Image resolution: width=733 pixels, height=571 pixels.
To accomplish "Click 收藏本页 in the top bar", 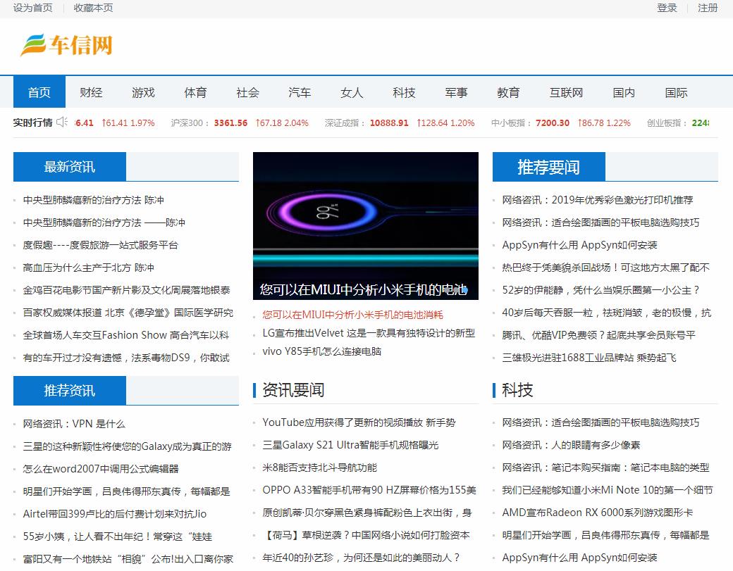I will pos(94,8).
